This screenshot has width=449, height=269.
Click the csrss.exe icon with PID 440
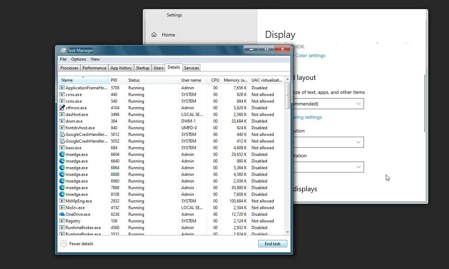click(62, 95)
